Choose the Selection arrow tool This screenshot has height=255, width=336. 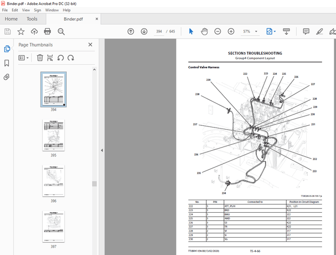tap(191, 31)
